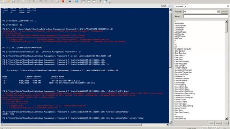Select Show Script Pane Right layout icon
The width and height of the screenshot is (230, 129).
pos(89,1)
